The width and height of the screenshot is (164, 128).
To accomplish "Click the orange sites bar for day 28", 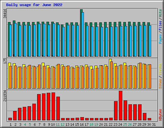I will point(140,76).
